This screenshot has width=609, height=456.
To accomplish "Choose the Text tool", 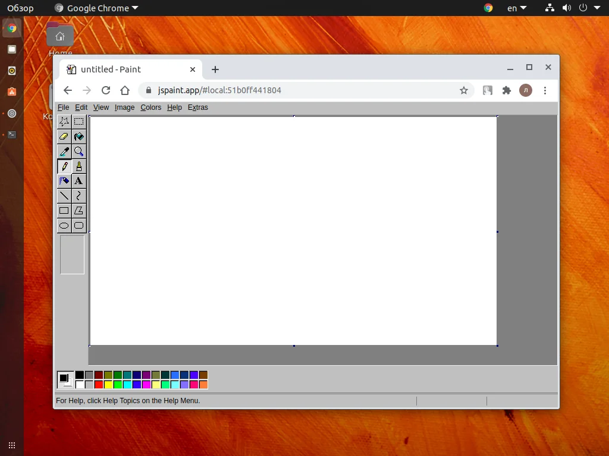I will [79, 180].
